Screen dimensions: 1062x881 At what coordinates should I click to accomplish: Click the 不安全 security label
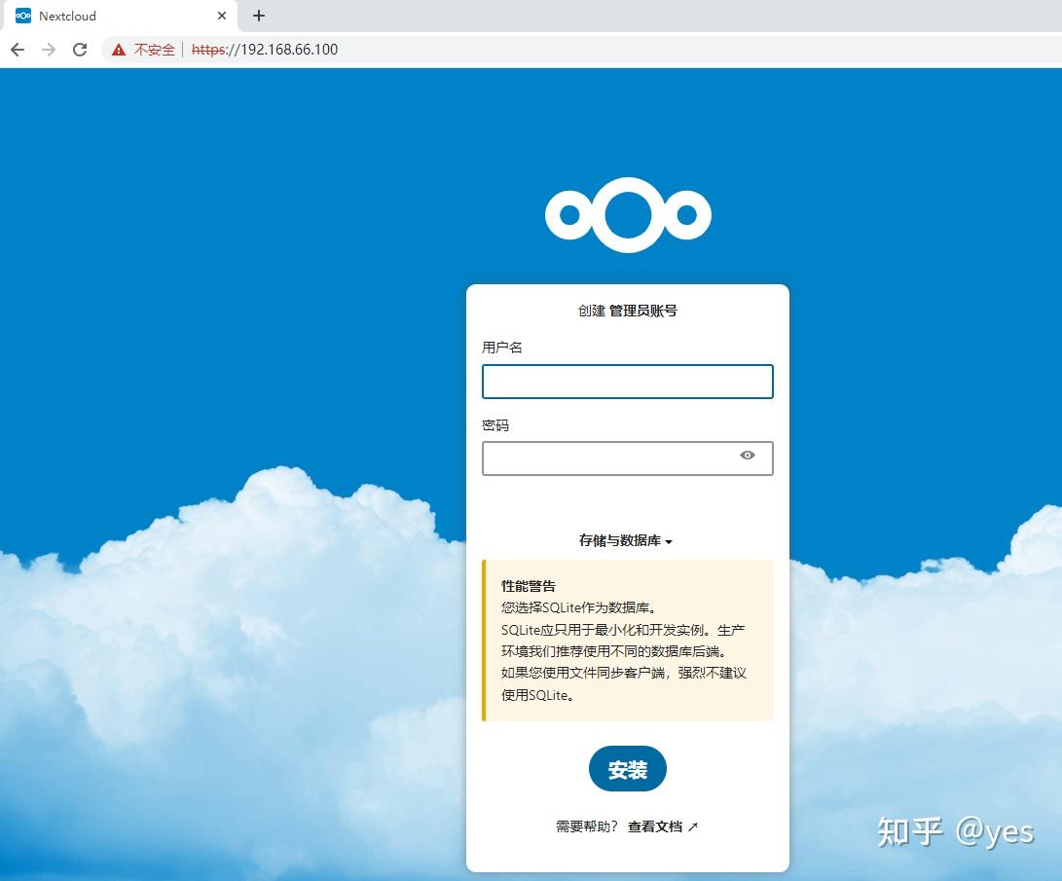click(x=155, y=50)
